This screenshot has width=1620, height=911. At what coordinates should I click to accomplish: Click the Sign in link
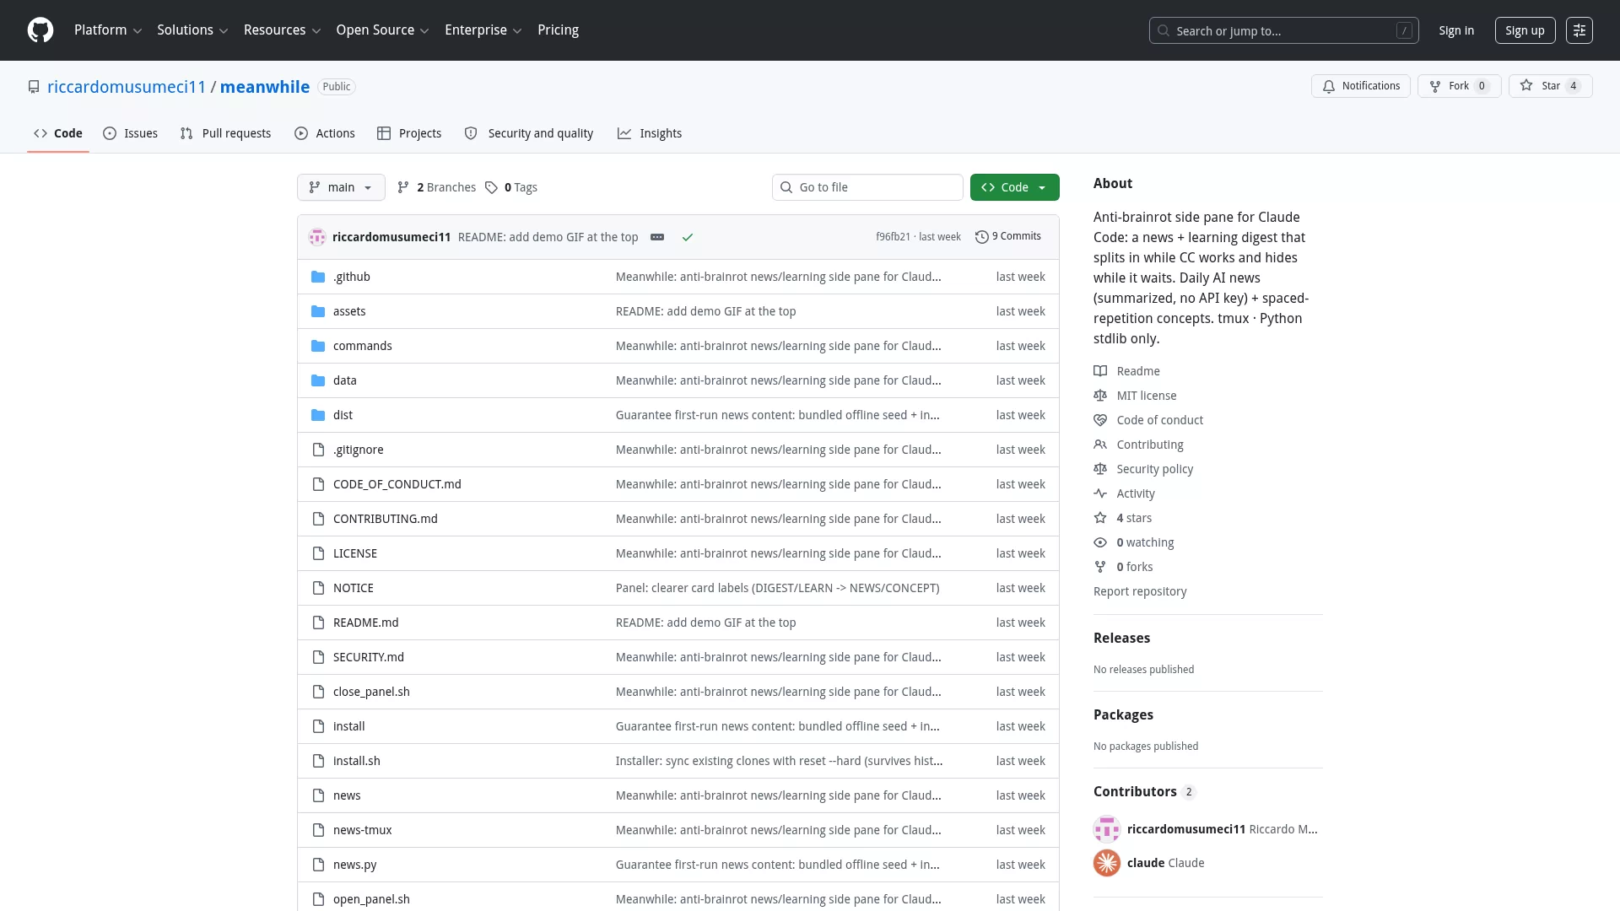1456,30
